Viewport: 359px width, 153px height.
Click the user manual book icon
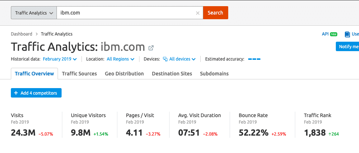[347, 34]
